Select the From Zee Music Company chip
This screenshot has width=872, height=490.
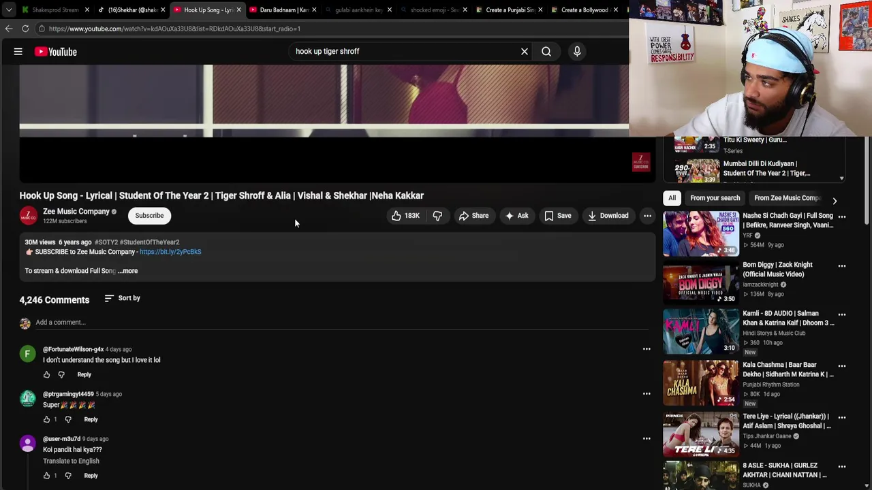point(787,198)
